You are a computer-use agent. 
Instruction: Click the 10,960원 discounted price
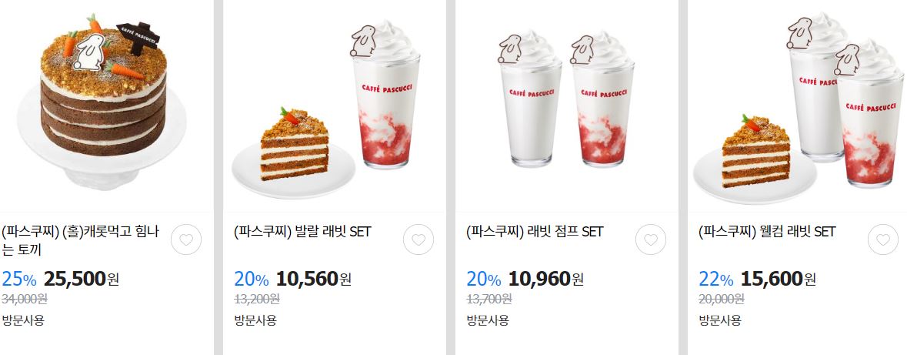pos(546,279)
